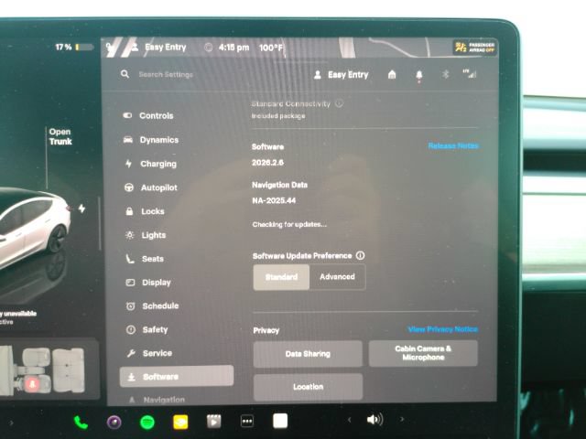Lower volume with left chevron

click(x=350, y=420)
